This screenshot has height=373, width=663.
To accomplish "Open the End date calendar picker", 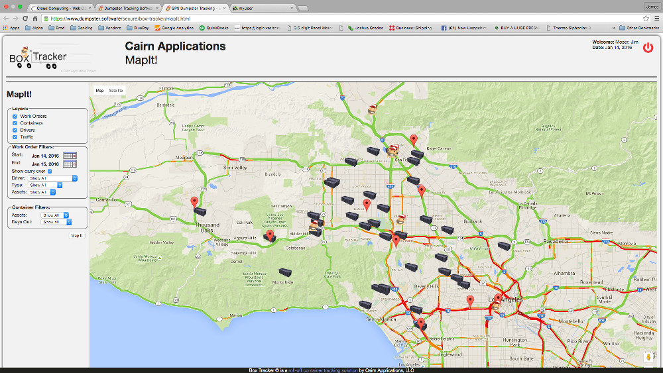I will coord(70,164).
